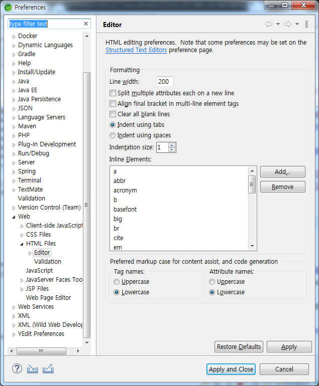
Task: Click the Apply button
Action: pos(289,346)
